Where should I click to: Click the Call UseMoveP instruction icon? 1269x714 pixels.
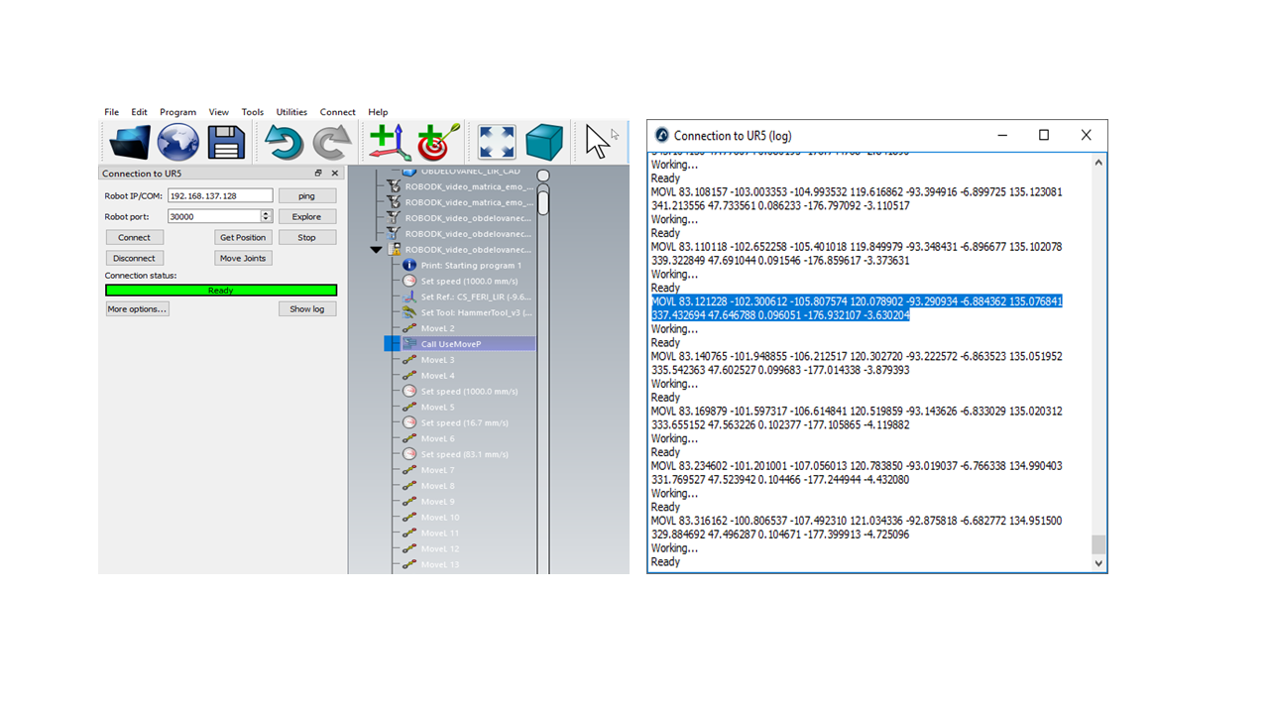click(x=409, y=344)
